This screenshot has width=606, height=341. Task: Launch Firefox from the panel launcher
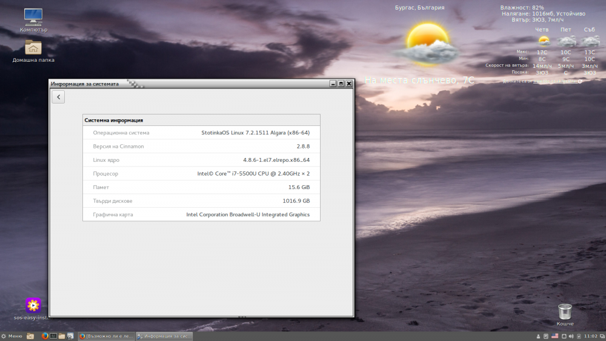coord(45,336)
